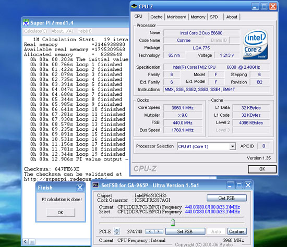Maximize the CPU-Z window
This screenshot has width=287, height=247.
pos(264,7)
